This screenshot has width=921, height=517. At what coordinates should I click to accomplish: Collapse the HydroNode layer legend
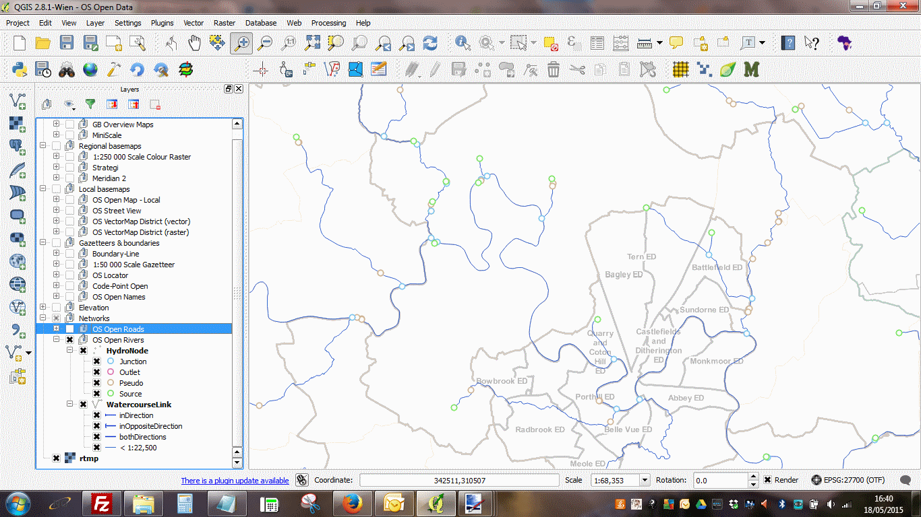tap(69, 351)
